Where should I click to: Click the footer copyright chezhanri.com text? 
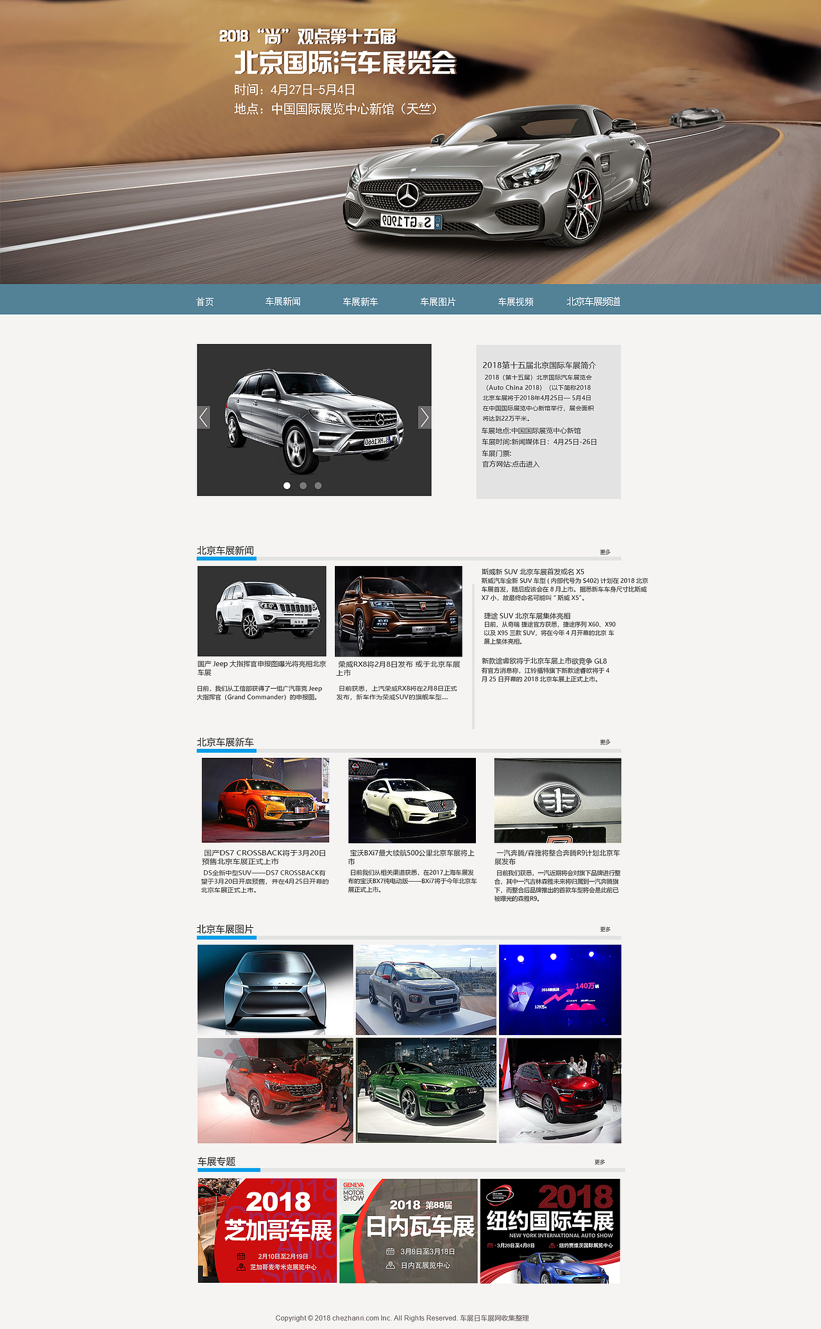tap(402, 1318)
